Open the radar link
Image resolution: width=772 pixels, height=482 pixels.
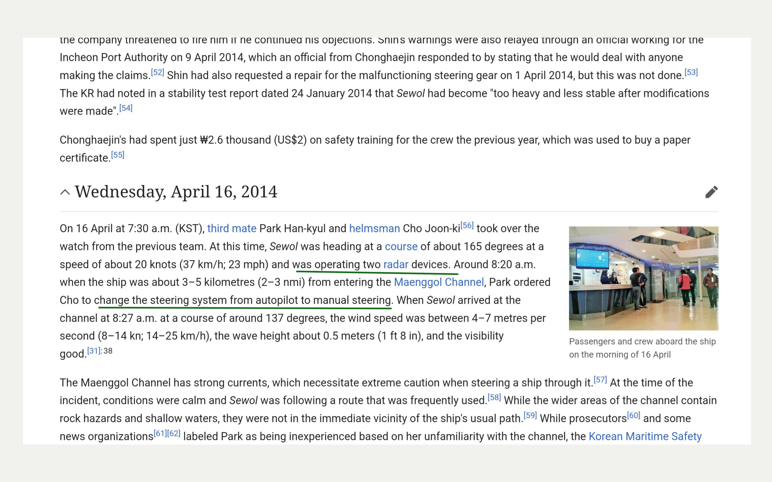click(395, 264)
